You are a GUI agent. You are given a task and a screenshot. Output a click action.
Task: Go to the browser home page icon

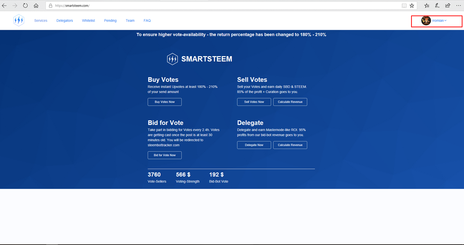(x=36, y=6)
